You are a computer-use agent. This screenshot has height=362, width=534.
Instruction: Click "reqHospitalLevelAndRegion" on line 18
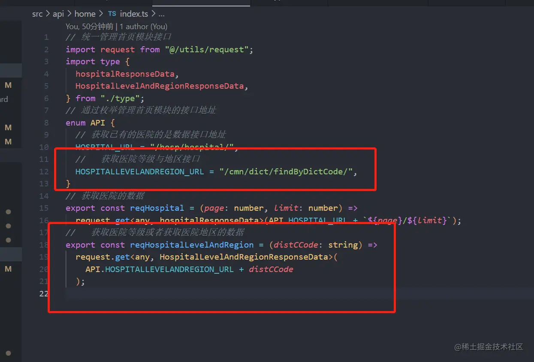coord(192,245)
